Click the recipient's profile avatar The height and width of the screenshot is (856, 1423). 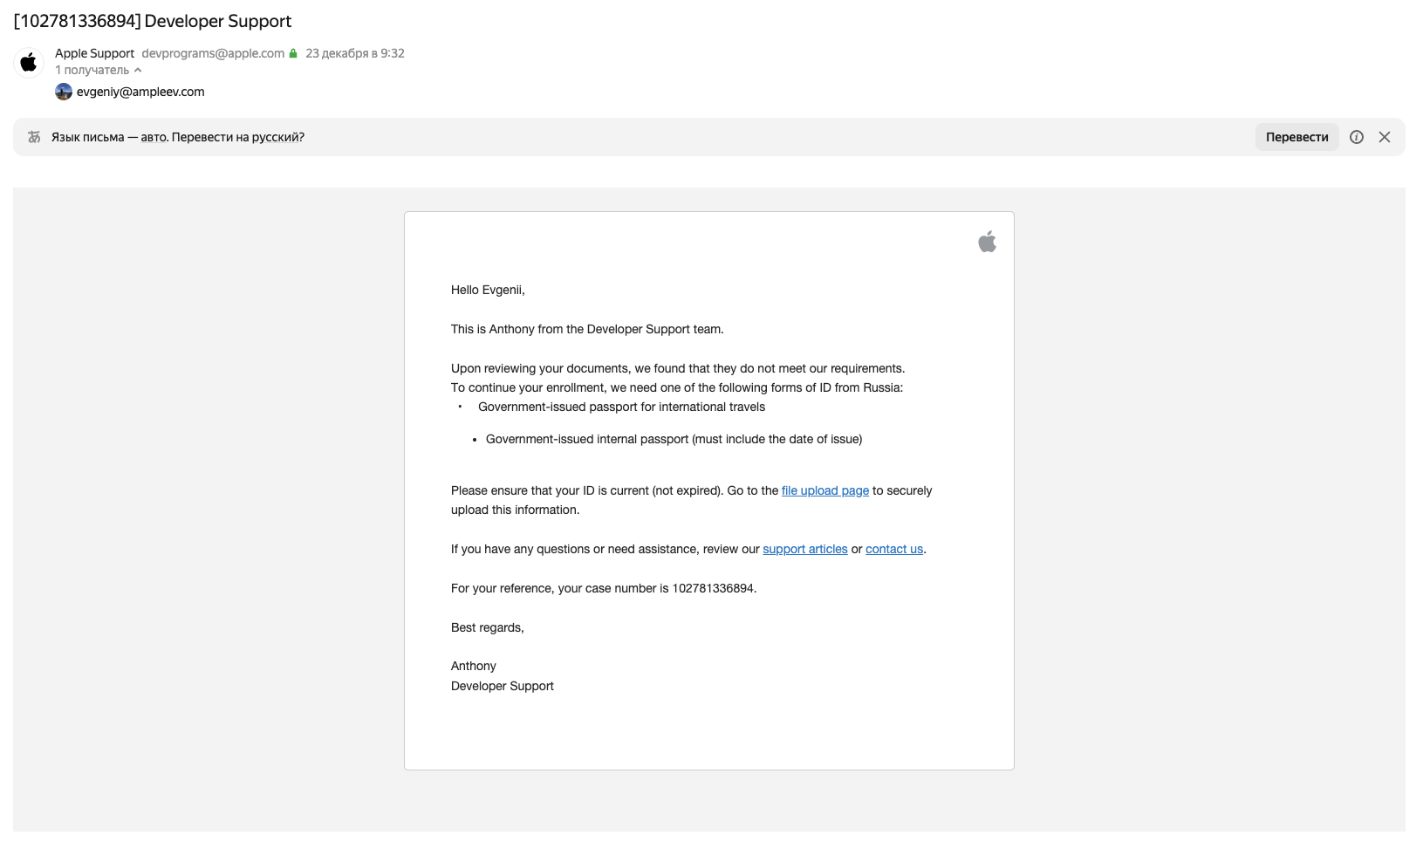coord(64,92)
